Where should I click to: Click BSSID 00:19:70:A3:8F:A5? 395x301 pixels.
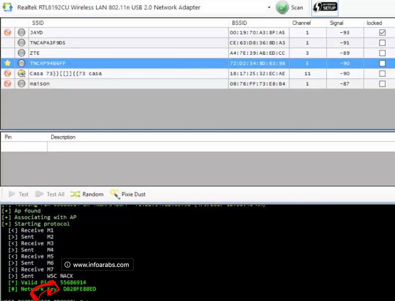click(x=257, y=32)
